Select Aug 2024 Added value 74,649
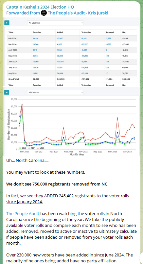 [60, 74]
